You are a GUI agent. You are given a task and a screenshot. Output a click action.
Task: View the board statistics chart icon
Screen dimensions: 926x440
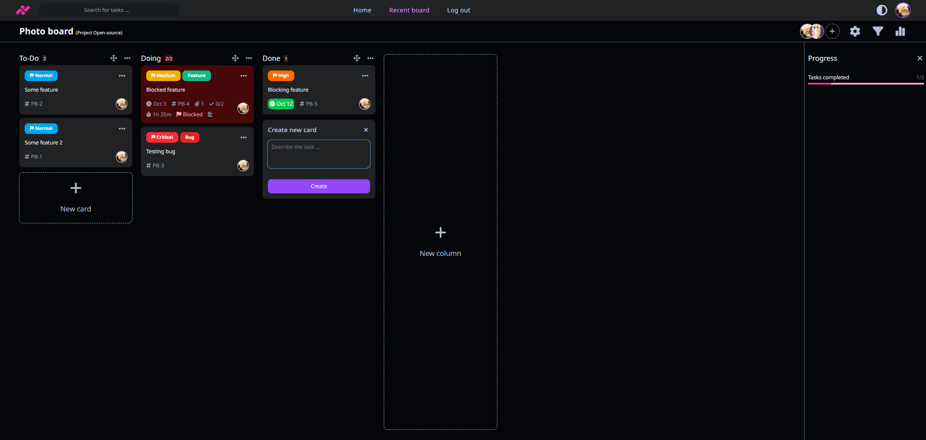[900, 31]
